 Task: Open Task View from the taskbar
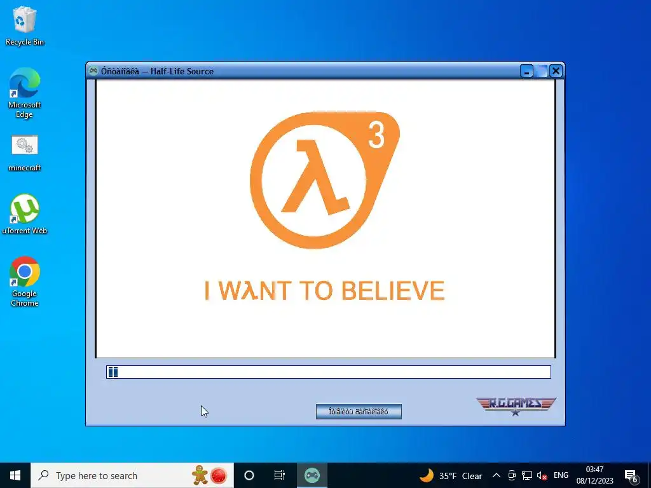280,475
